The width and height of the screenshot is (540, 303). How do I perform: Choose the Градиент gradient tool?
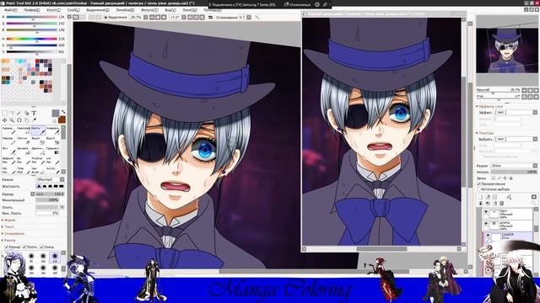tap(52, 151)
